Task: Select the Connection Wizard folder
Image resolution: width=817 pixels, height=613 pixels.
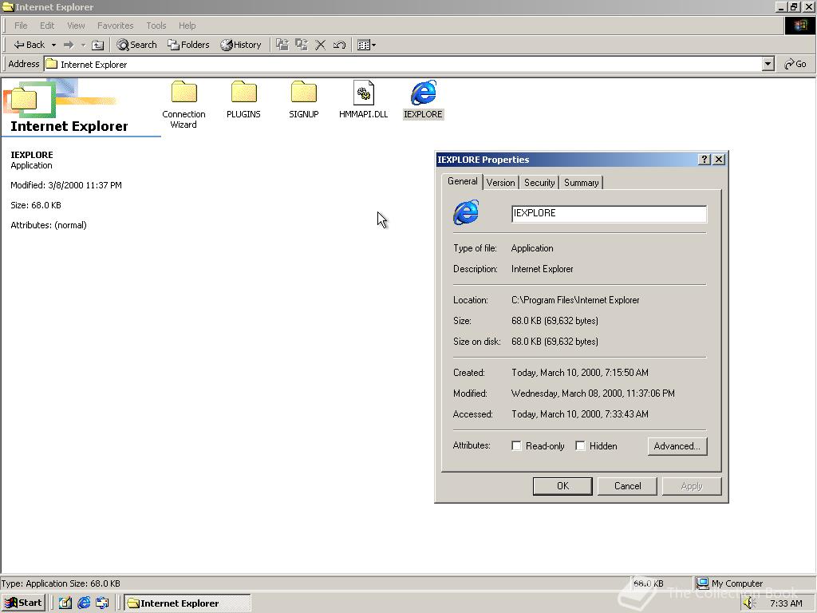Action: [x=184, y=105]
